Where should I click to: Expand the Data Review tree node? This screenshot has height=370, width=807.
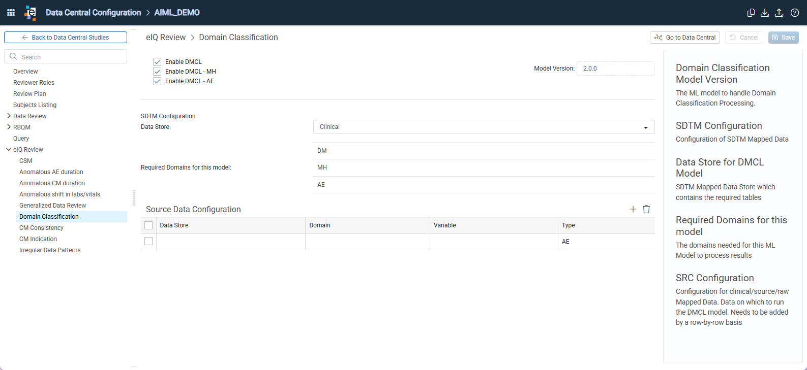(x=9, y=116)
